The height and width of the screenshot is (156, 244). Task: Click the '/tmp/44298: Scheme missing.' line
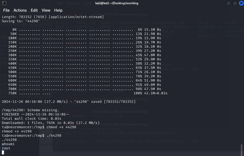click(31, 110)
